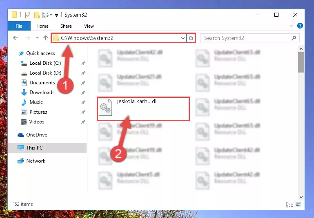Open Pictures in the sidebar
The height and width of the screenshot is (218, 314).
pos(38,112)
